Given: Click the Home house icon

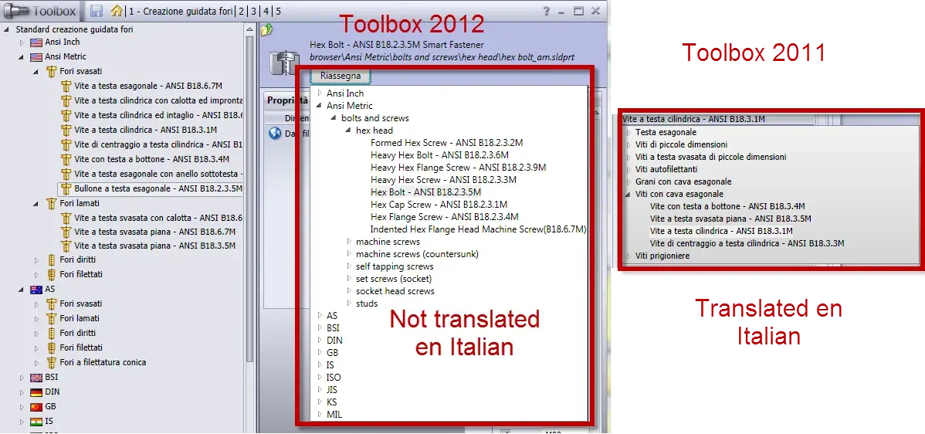Looking at the screenshot, I should [117, 11].
